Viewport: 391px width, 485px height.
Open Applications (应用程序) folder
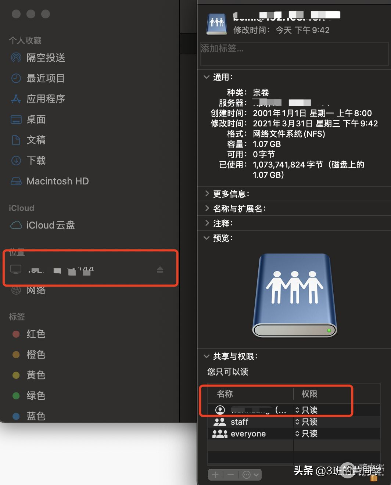pyautogui.click(x=46, y=99)
